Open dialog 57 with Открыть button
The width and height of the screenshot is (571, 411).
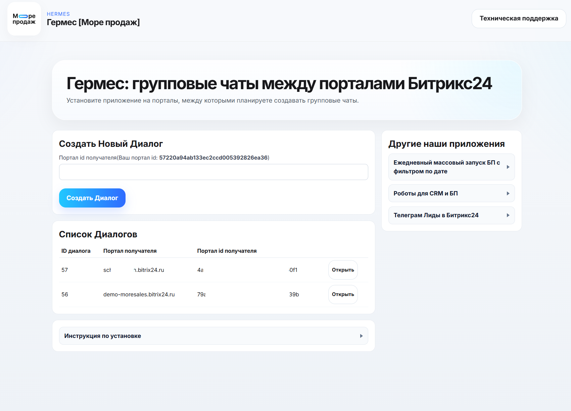tap(343, 270)
